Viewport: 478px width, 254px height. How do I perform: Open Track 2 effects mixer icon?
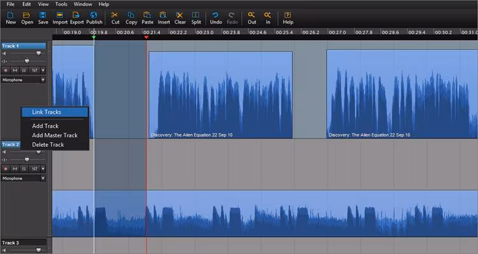tap(35, 169)
